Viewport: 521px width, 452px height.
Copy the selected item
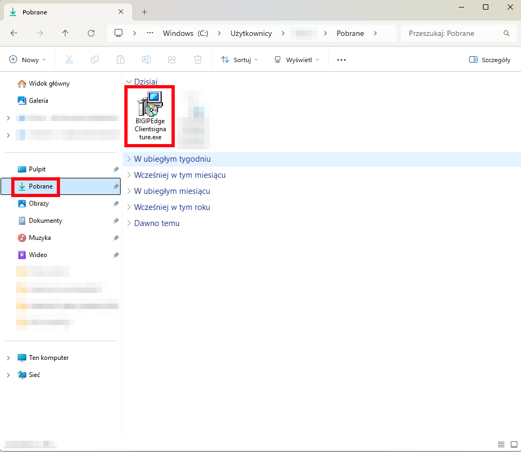pos(95,60)
